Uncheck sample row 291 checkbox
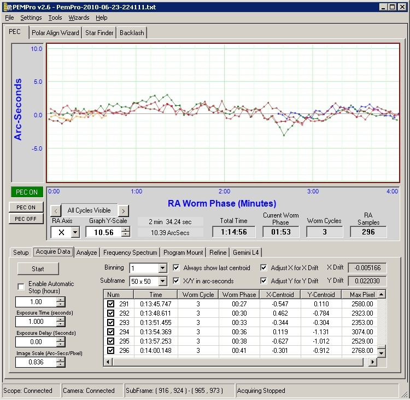Screen dimensions: 410x400 click(110, 304)
